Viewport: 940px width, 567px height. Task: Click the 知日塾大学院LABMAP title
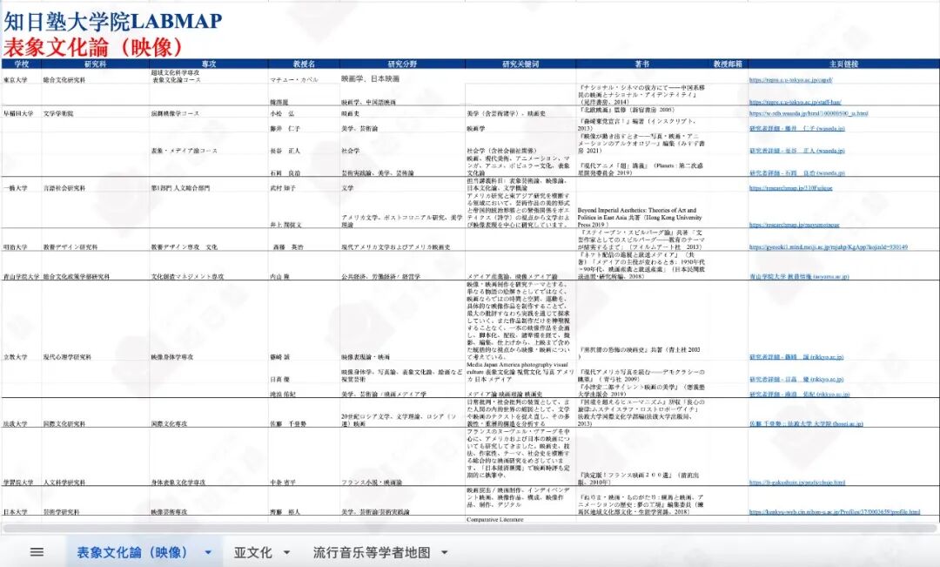(112, 21)
